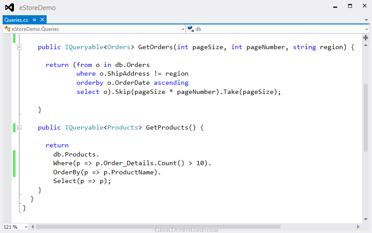Image resolution: width=372 pixels, height=233 pixels.
Task: Collapse the GetProducts method region
Action: 19,128
